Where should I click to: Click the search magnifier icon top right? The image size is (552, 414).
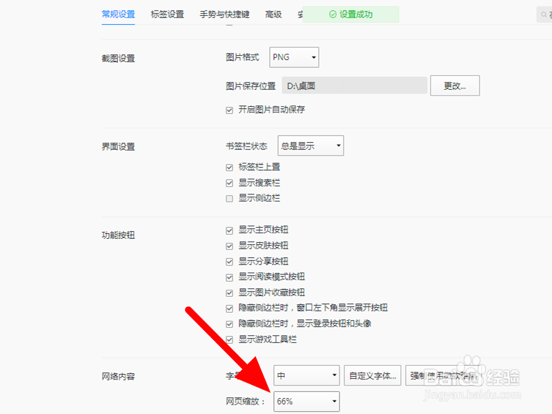pos(545,14)
